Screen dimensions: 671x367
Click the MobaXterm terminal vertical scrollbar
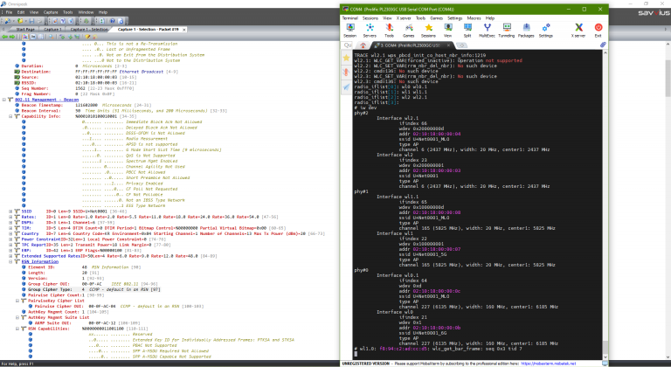tap(605, 204)
